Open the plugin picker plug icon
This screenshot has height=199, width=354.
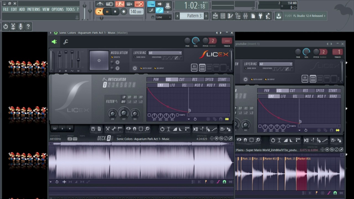click(260, 16)
